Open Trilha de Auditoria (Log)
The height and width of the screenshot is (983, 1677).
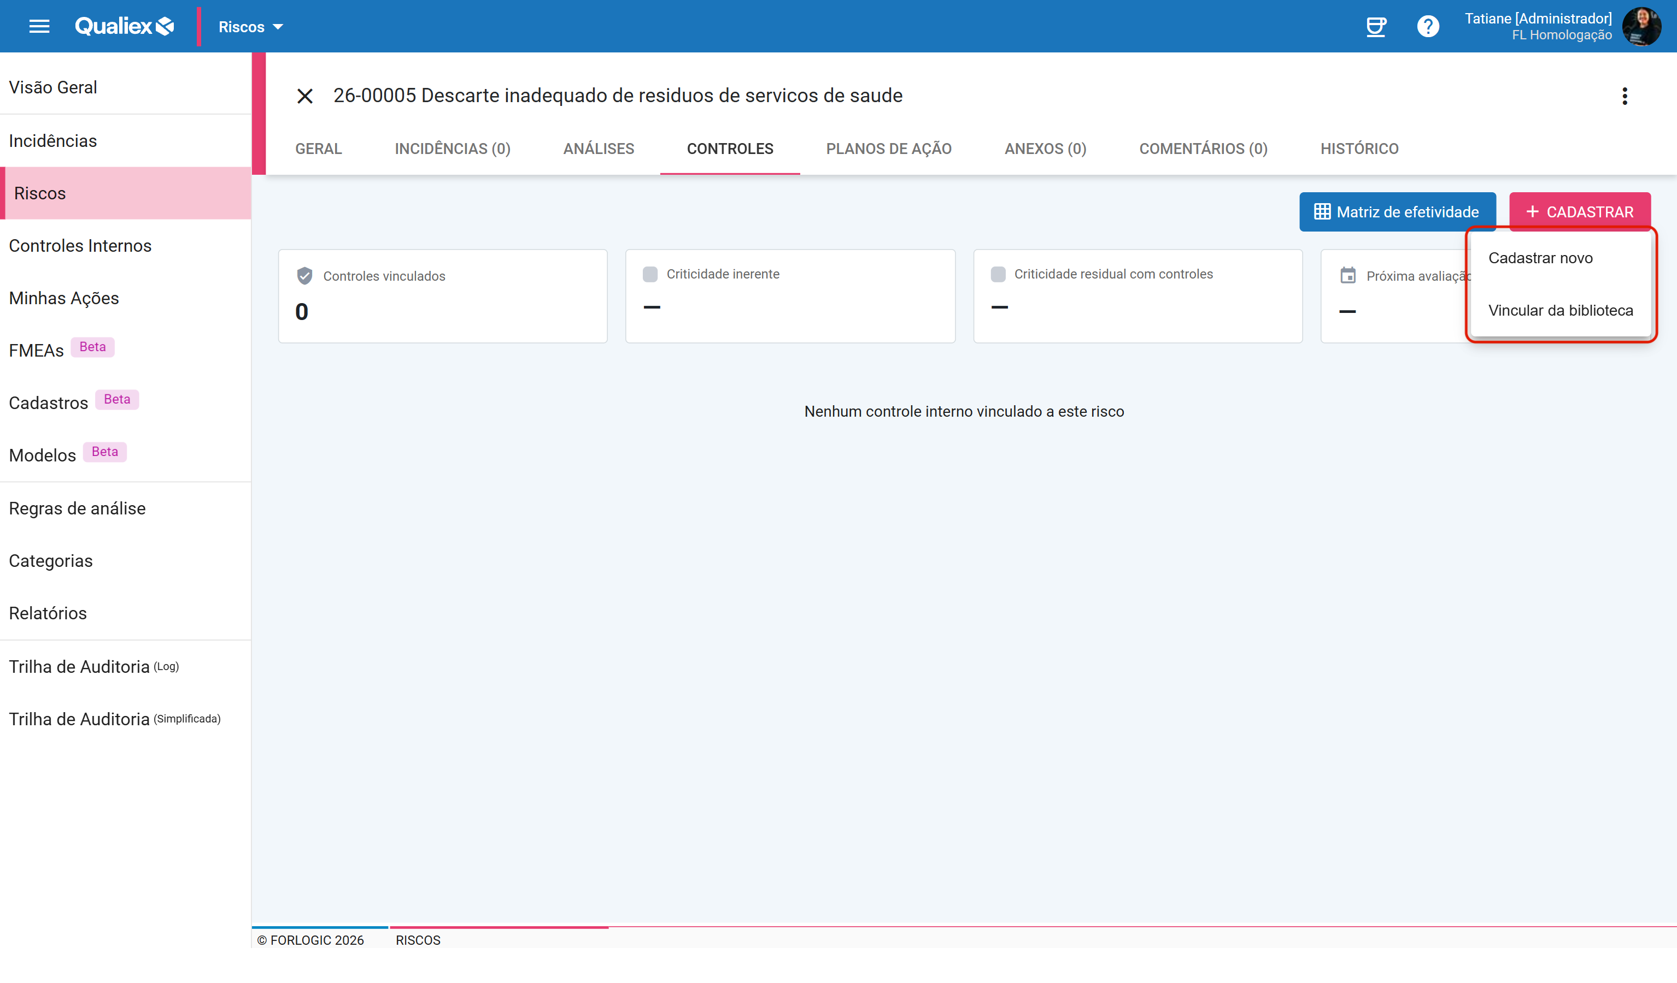126,667
